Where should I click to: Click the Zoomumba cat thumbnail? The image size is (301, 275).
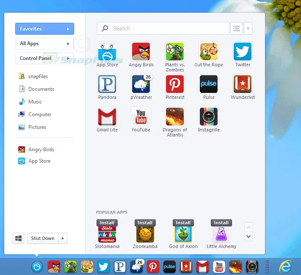[145, 234]
